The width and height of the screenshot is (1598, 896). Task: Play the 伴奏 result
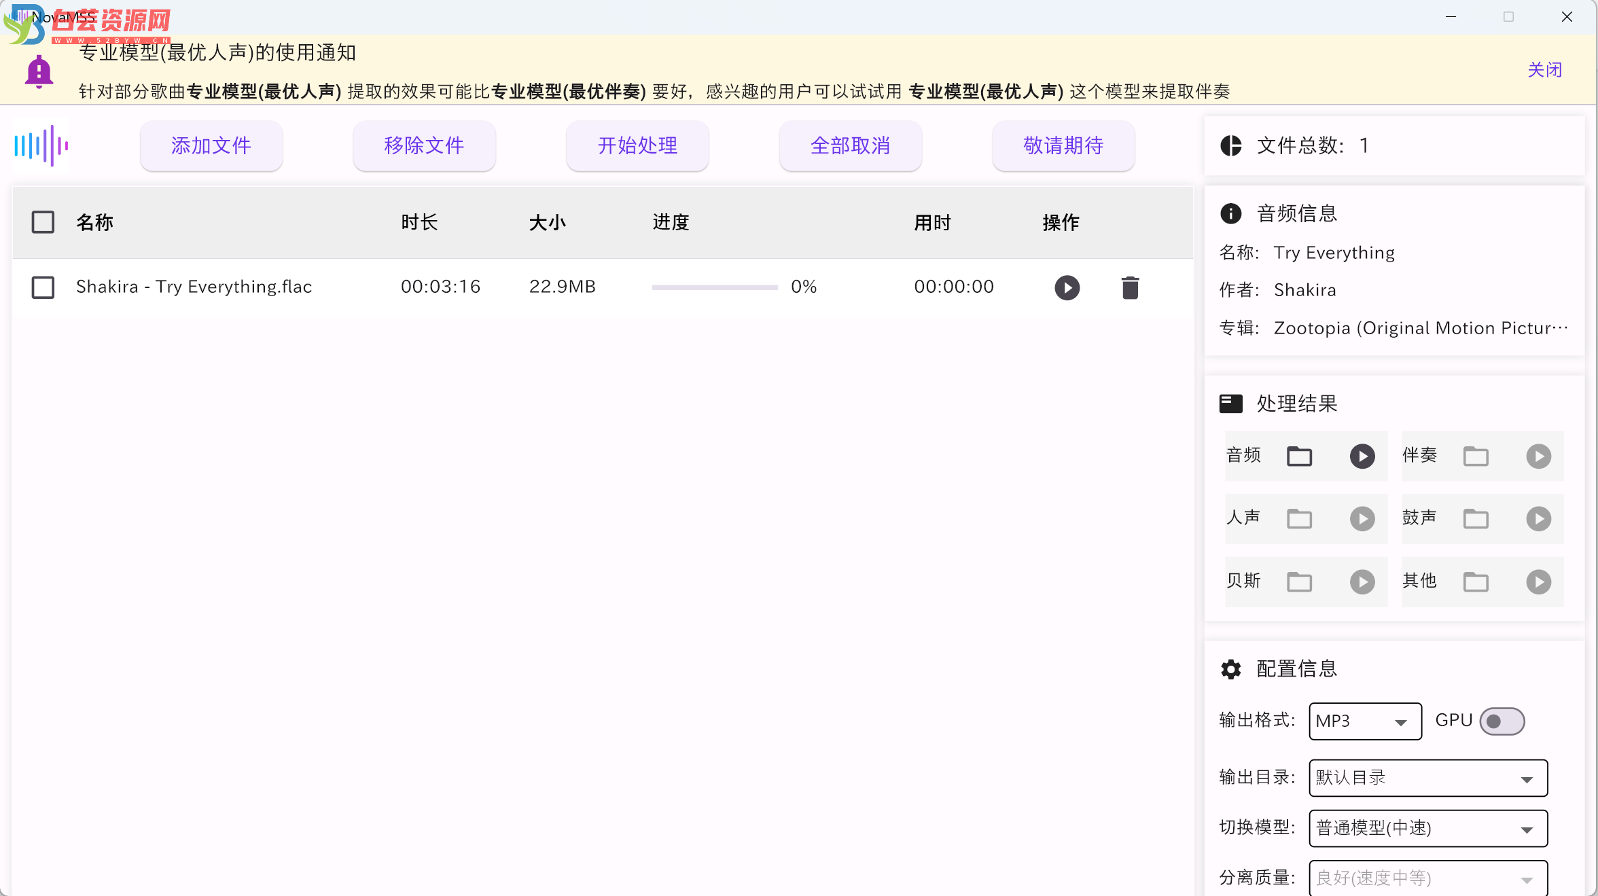1538,456
